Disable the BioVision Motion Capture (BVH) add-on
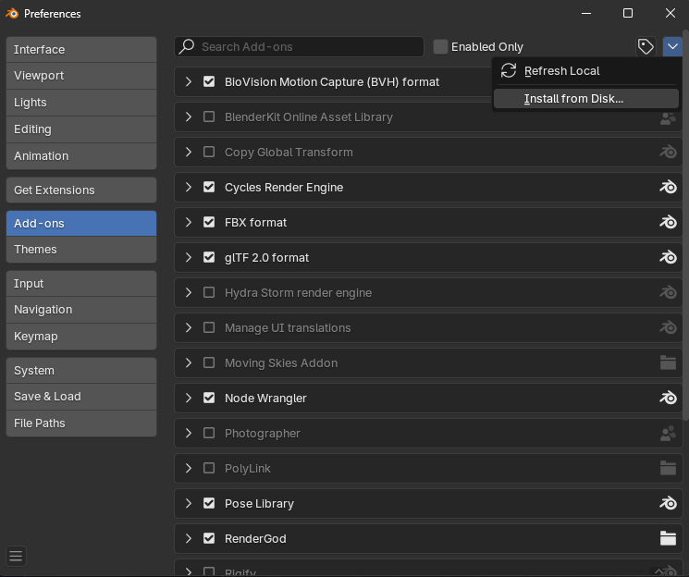Viewport: 689px width, 577px height. tap(209, 81)
